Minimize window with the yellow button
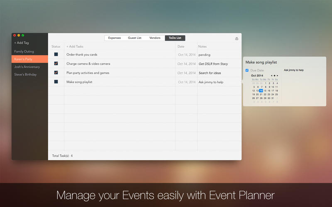The image size is (332, 207). click(x=19, y=35)
